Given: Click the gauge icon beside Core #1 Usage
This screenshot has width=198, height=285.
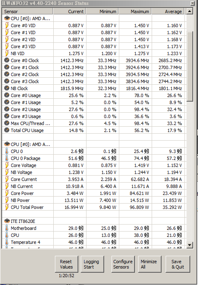Looking at the screenshot, I should pos(7,102).
